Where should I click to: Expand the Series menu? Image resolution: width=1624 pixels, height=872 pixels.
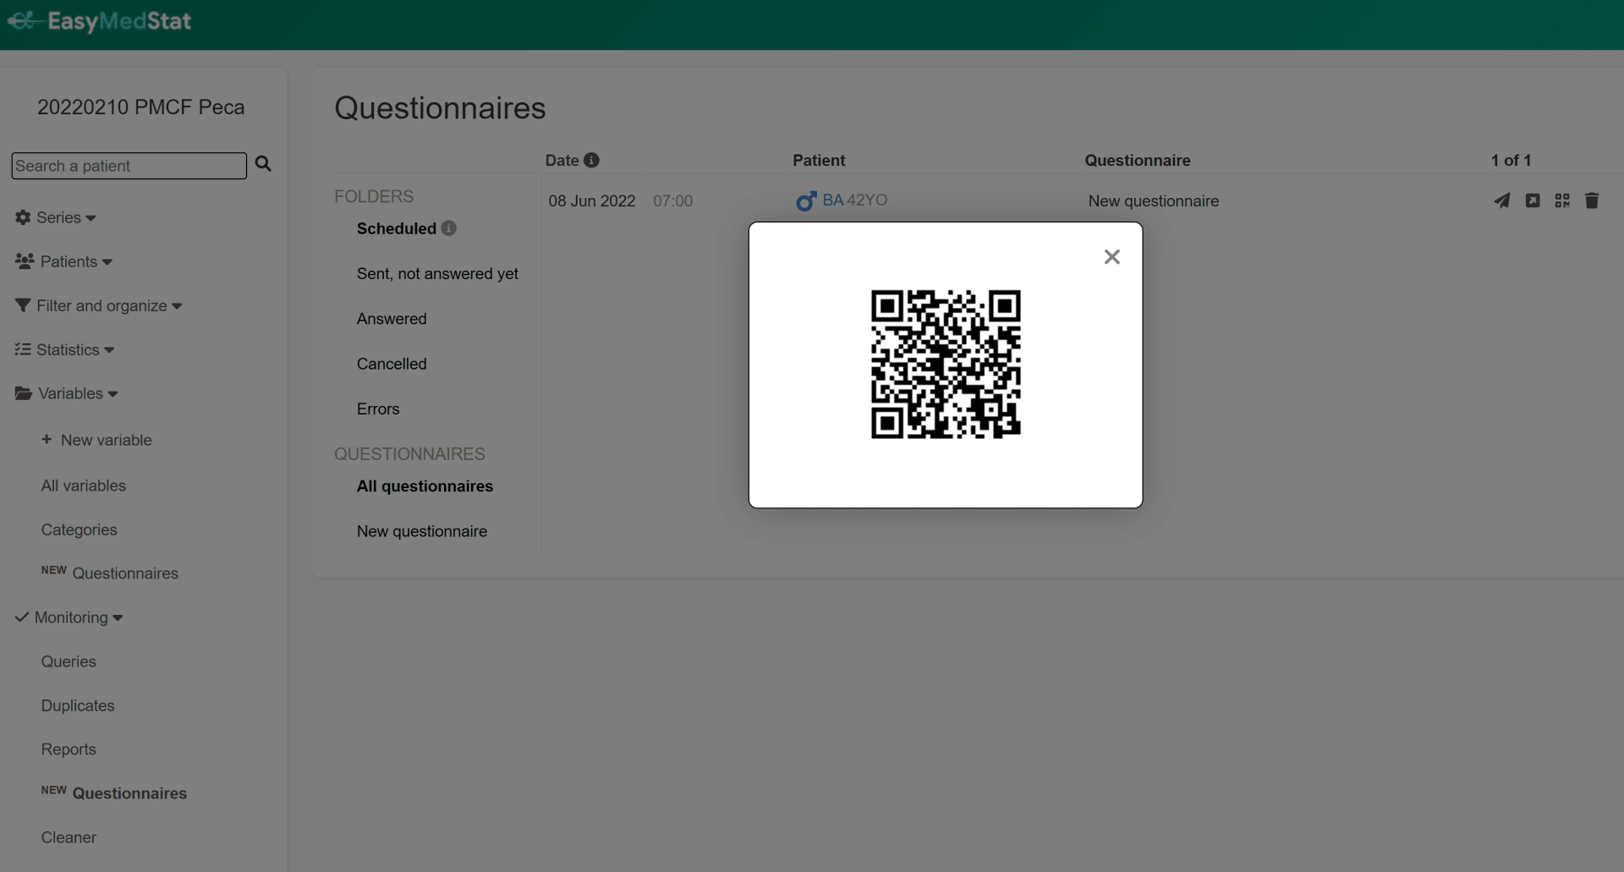pyautogui.click(x=56, y=217)
